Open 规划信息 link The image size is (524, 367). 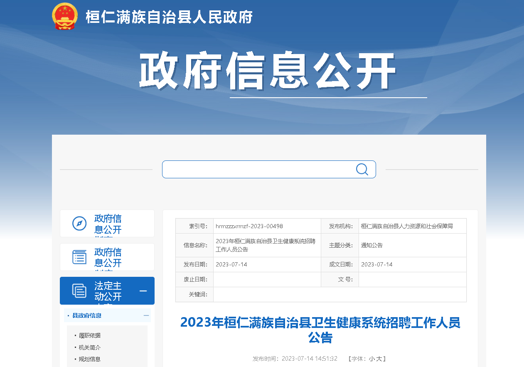90,359
